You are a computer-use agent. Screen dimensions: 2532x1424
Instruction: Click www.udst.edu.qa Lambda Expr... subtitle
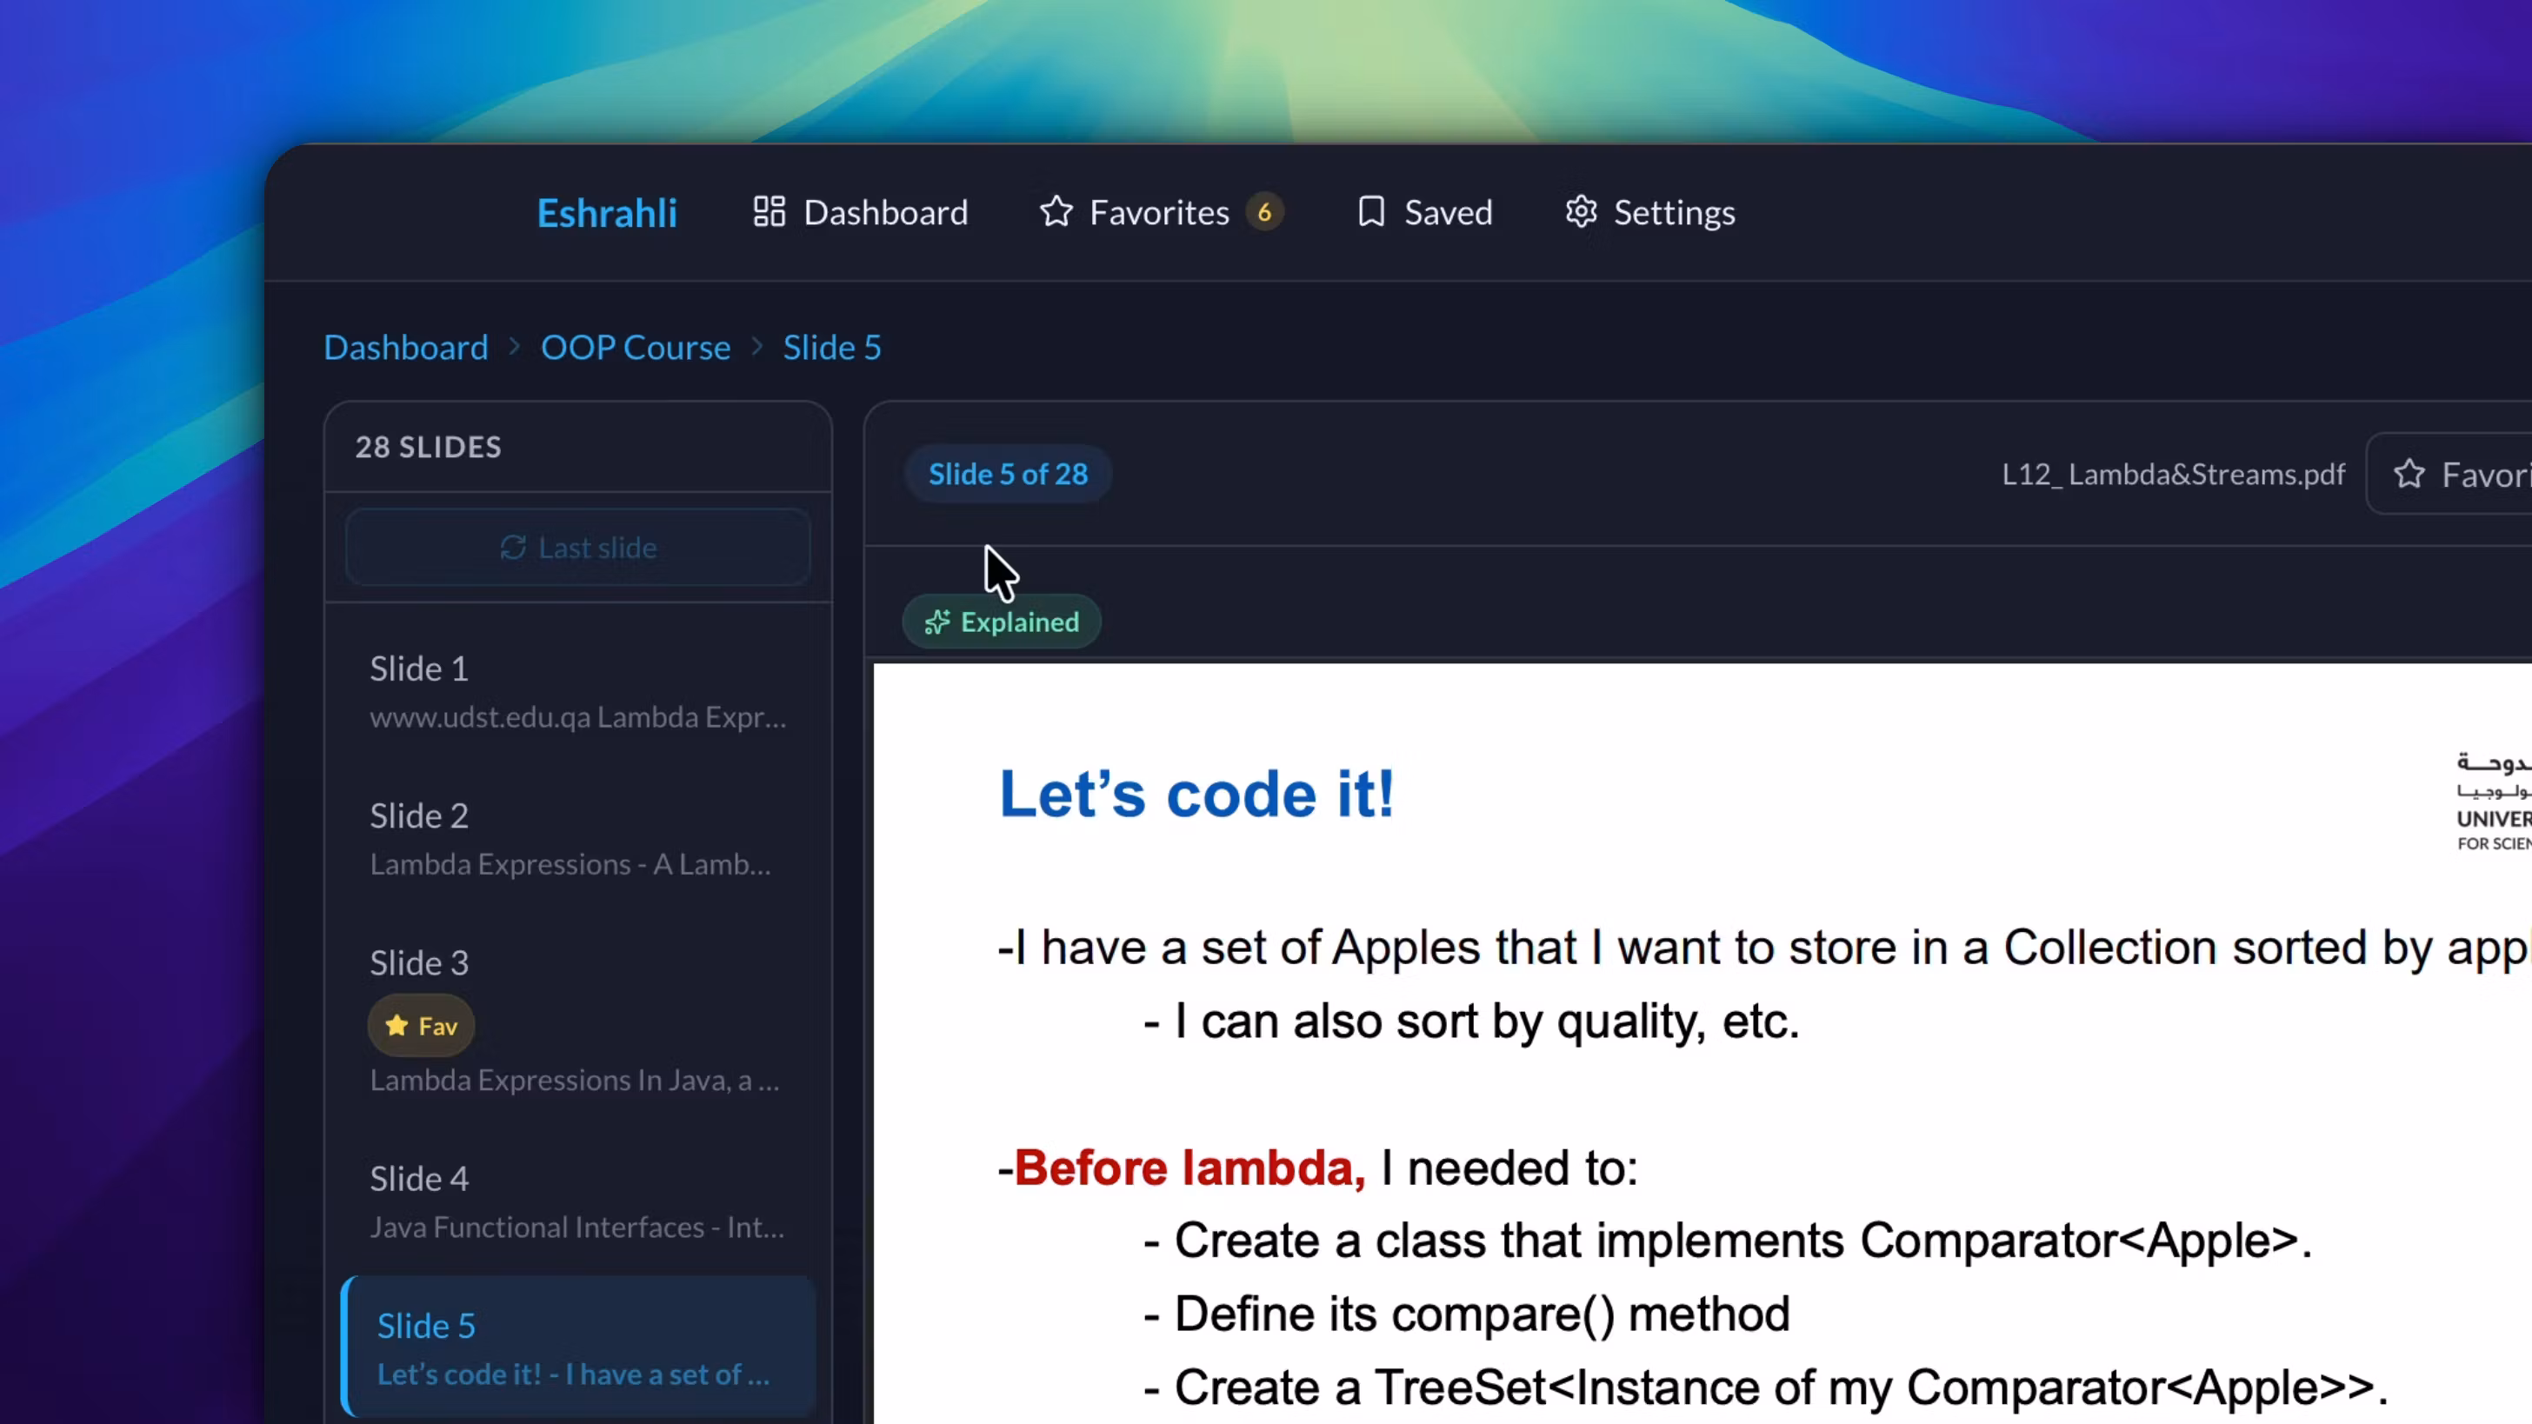578,717
